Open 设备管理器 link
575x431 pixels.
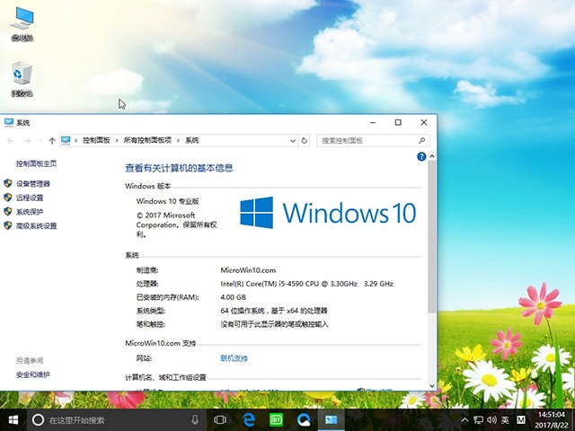33,184
